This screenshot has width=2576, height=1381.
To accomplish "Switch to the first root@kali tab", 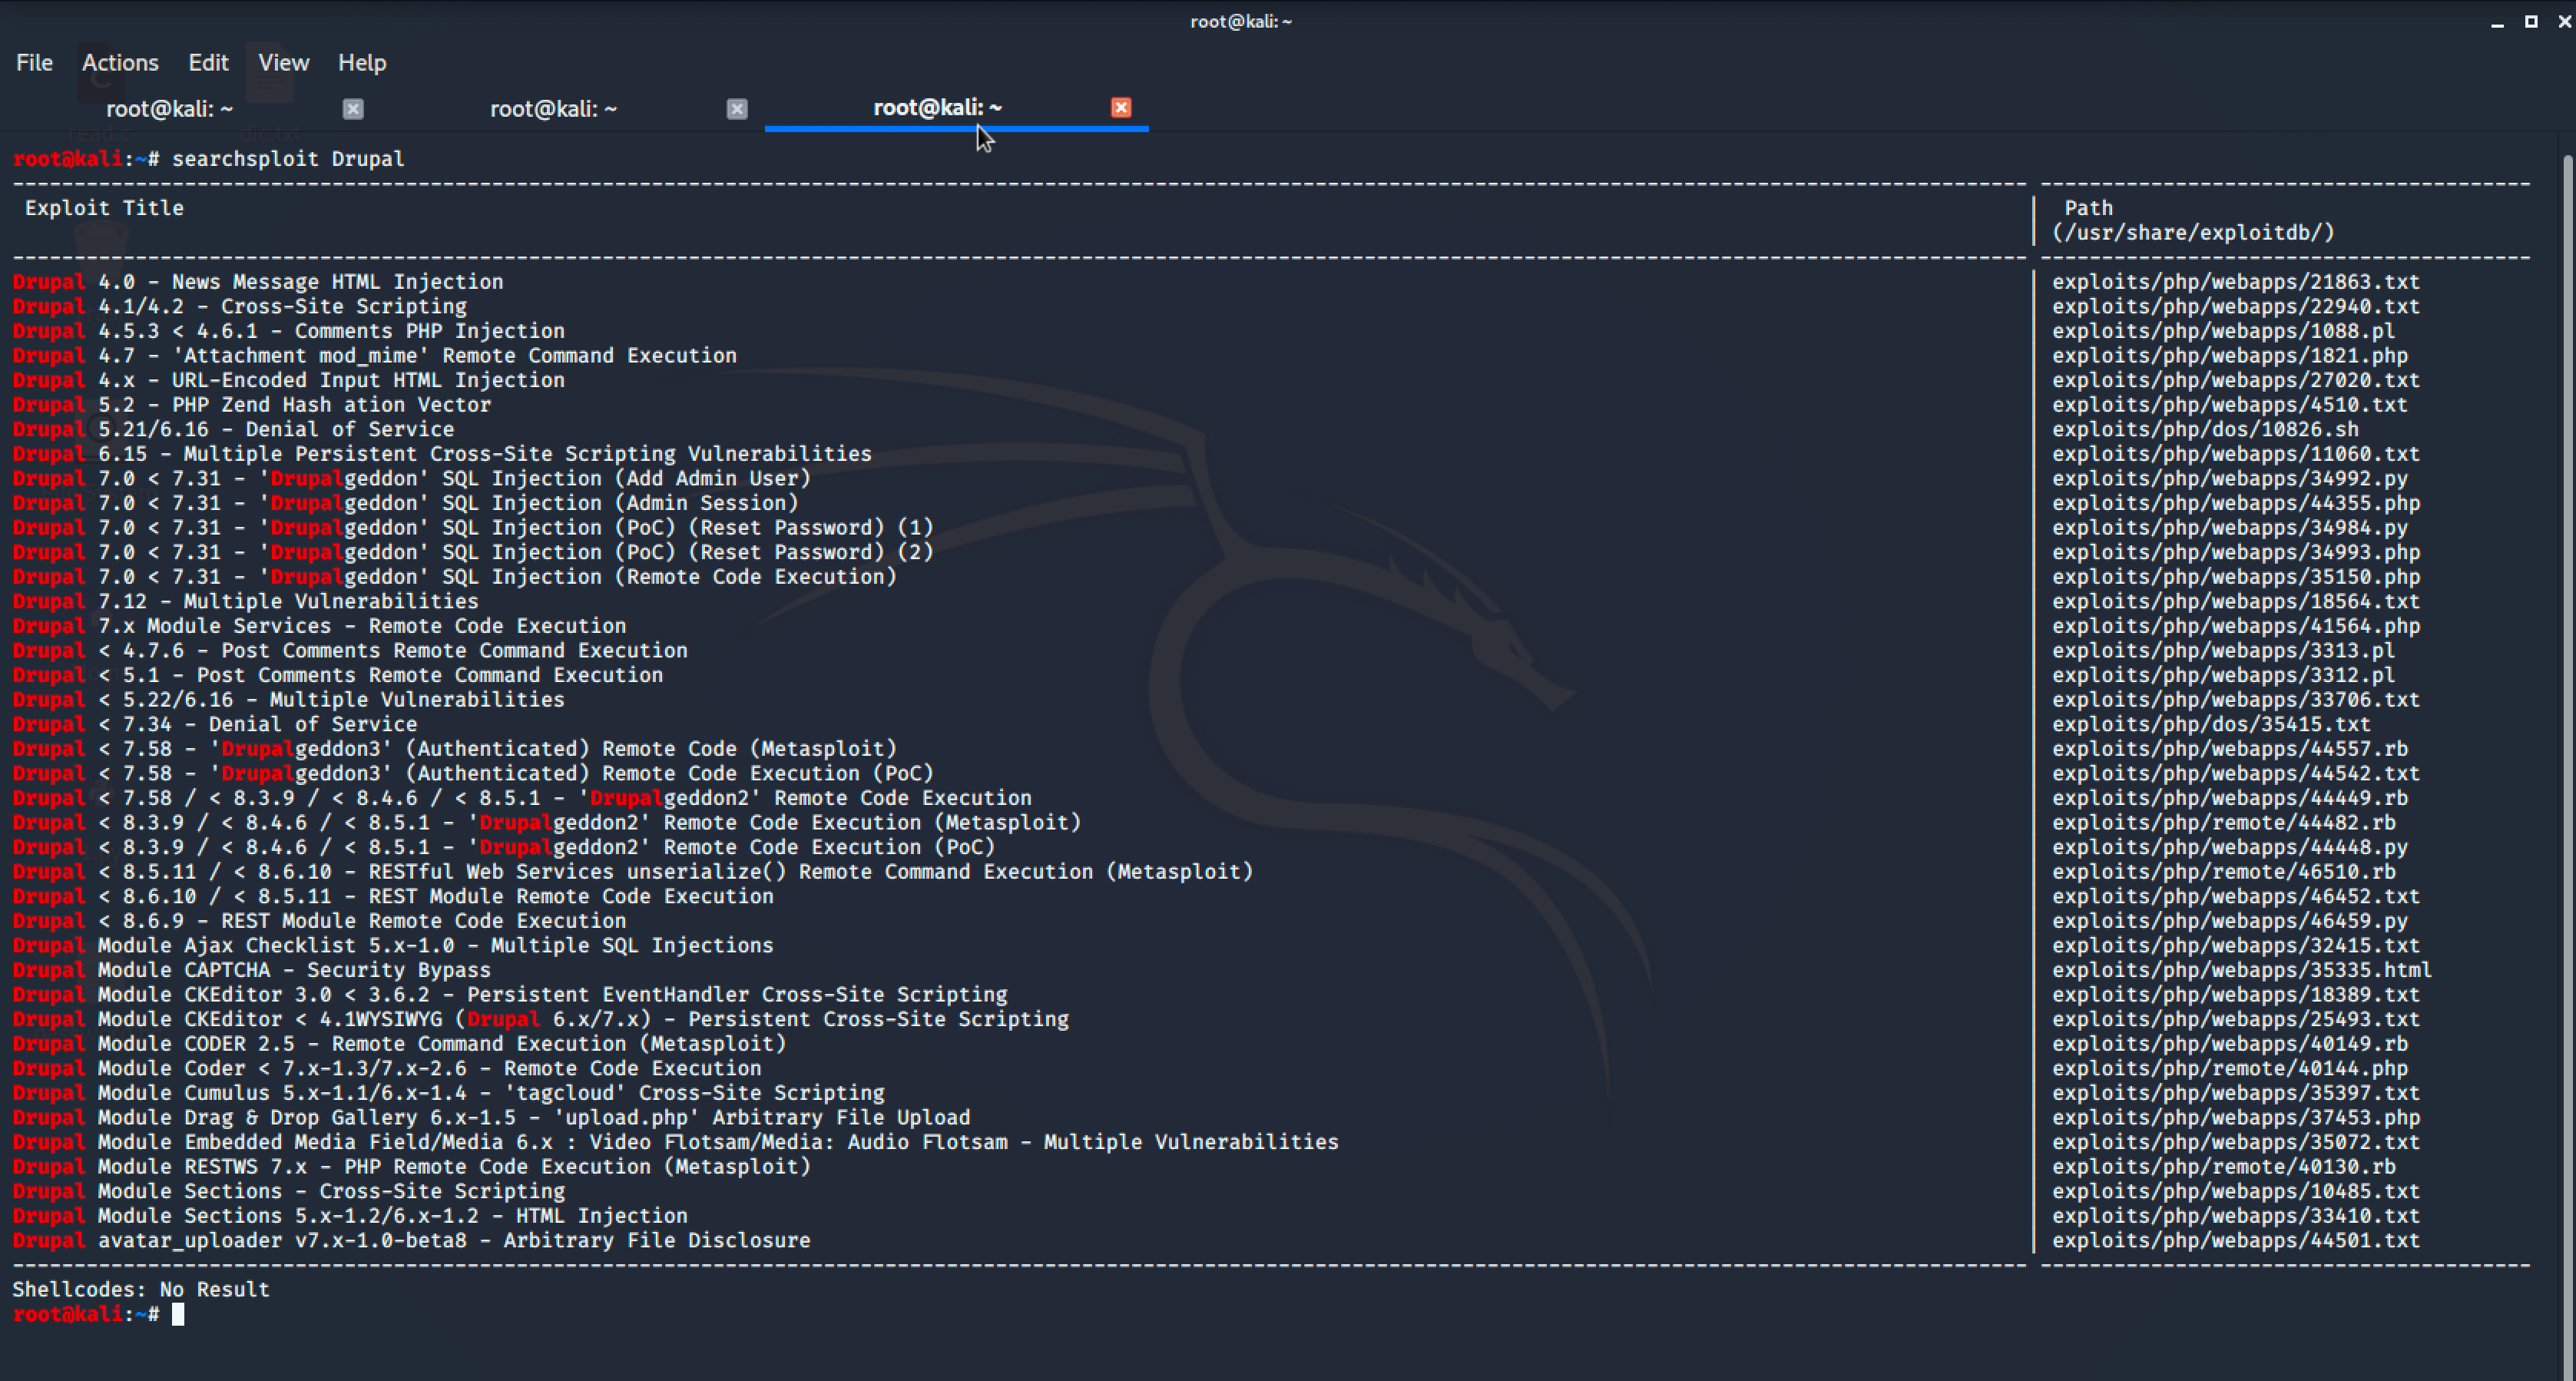I will point(169,109).
